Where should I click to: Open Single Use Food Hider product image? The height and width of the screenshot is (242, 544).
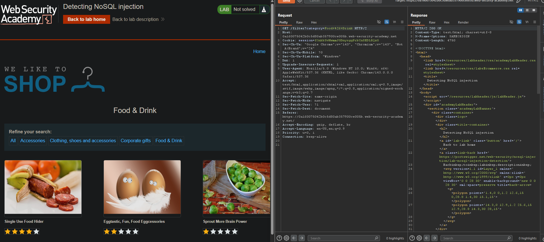point(43,187)
